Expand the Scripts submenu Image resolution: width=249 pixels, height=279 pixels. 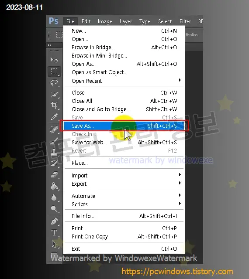124,204
